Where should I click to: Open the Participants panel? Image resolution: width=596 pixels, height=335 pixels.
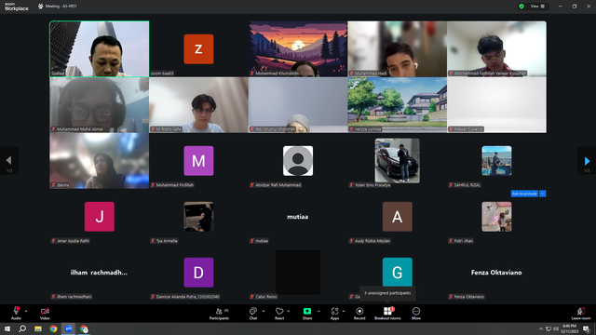coord(220,314)
